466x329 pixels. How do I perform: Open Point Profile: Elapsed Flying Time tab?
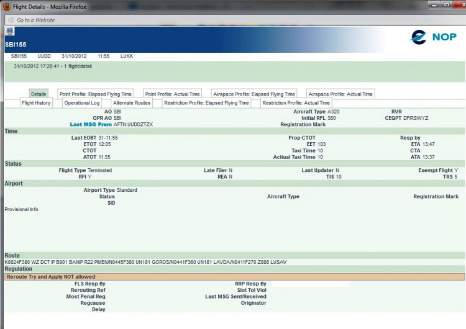tap(96, 94)
